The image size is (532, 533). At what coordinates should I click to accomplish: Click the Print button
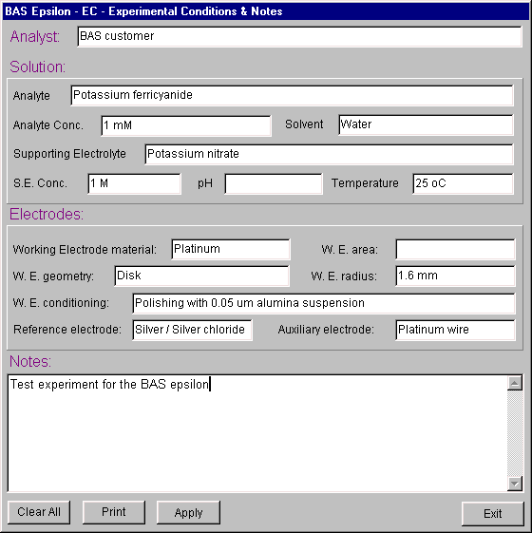pos(114,512)
